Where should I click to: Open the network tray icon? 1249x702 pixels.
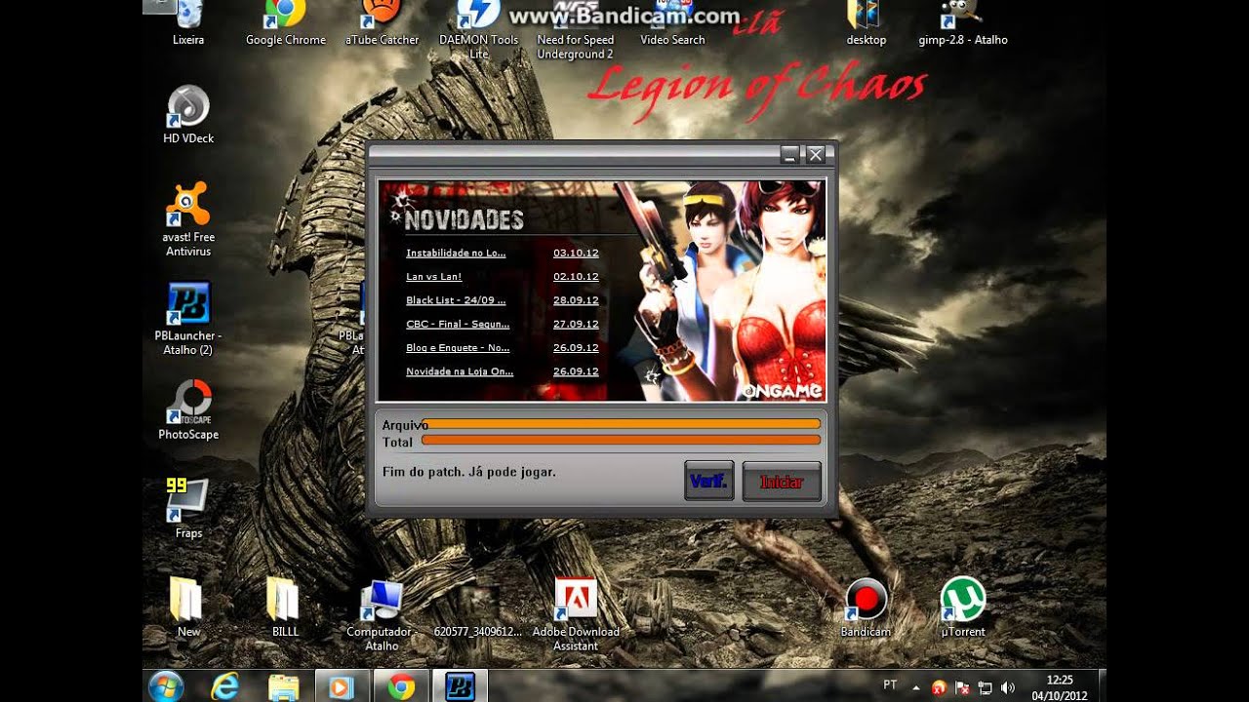click(x=985, y=687)
